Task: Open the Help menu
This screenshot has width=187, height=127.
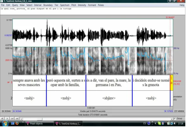Action: tap(182, 5)
